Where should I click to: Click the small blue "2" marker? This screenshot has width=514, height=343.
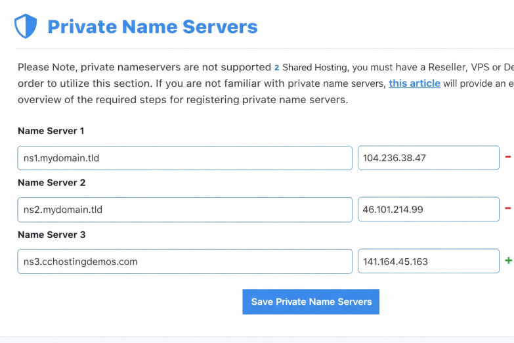277,68
